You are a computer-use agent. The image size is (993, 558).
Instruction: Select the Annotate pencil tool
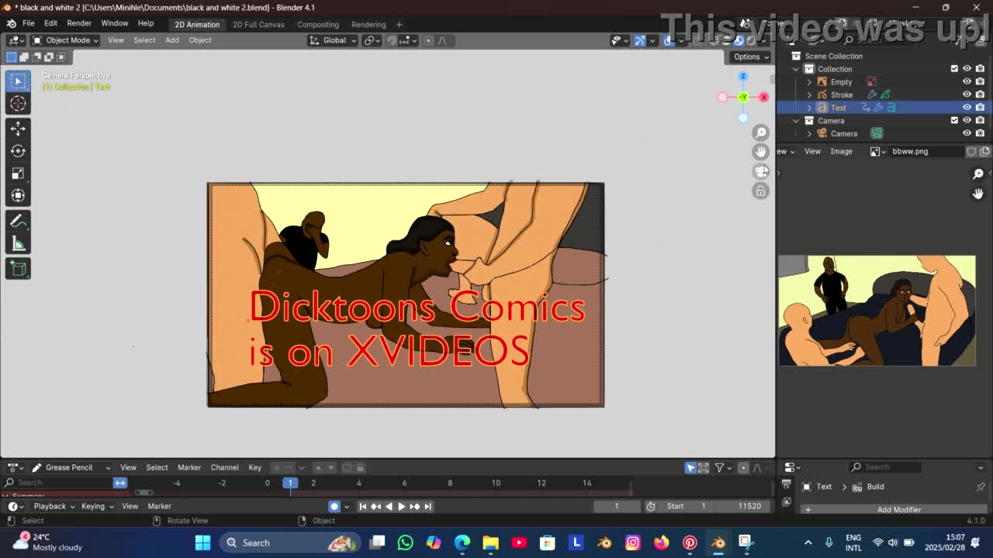18,222
